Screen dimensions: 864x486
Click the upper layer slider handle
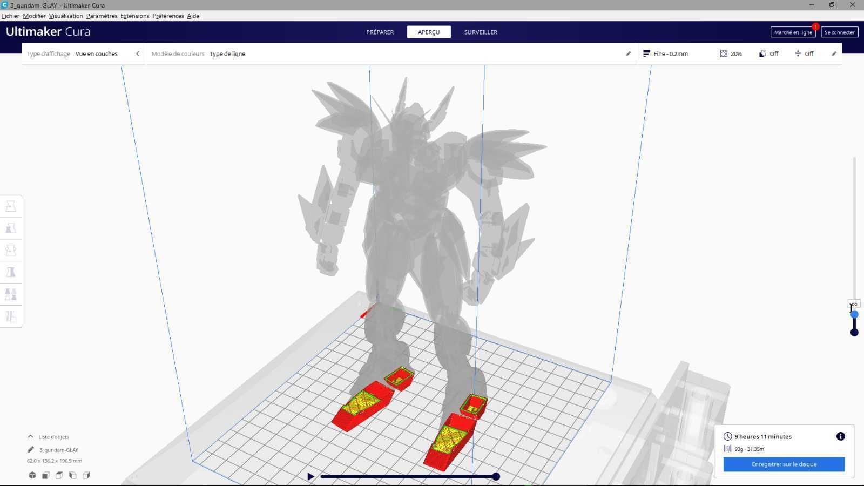click(854, 314)
